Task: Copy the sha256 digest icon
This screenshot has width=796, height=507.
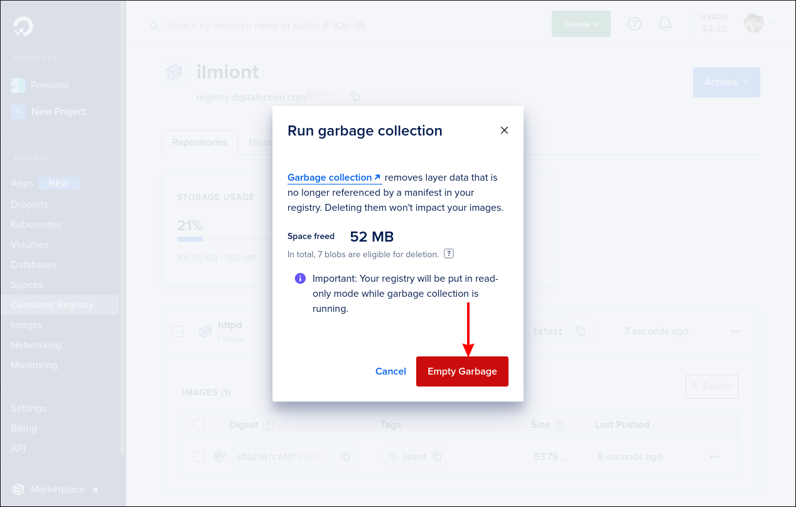Action: [x=345, y=457]
